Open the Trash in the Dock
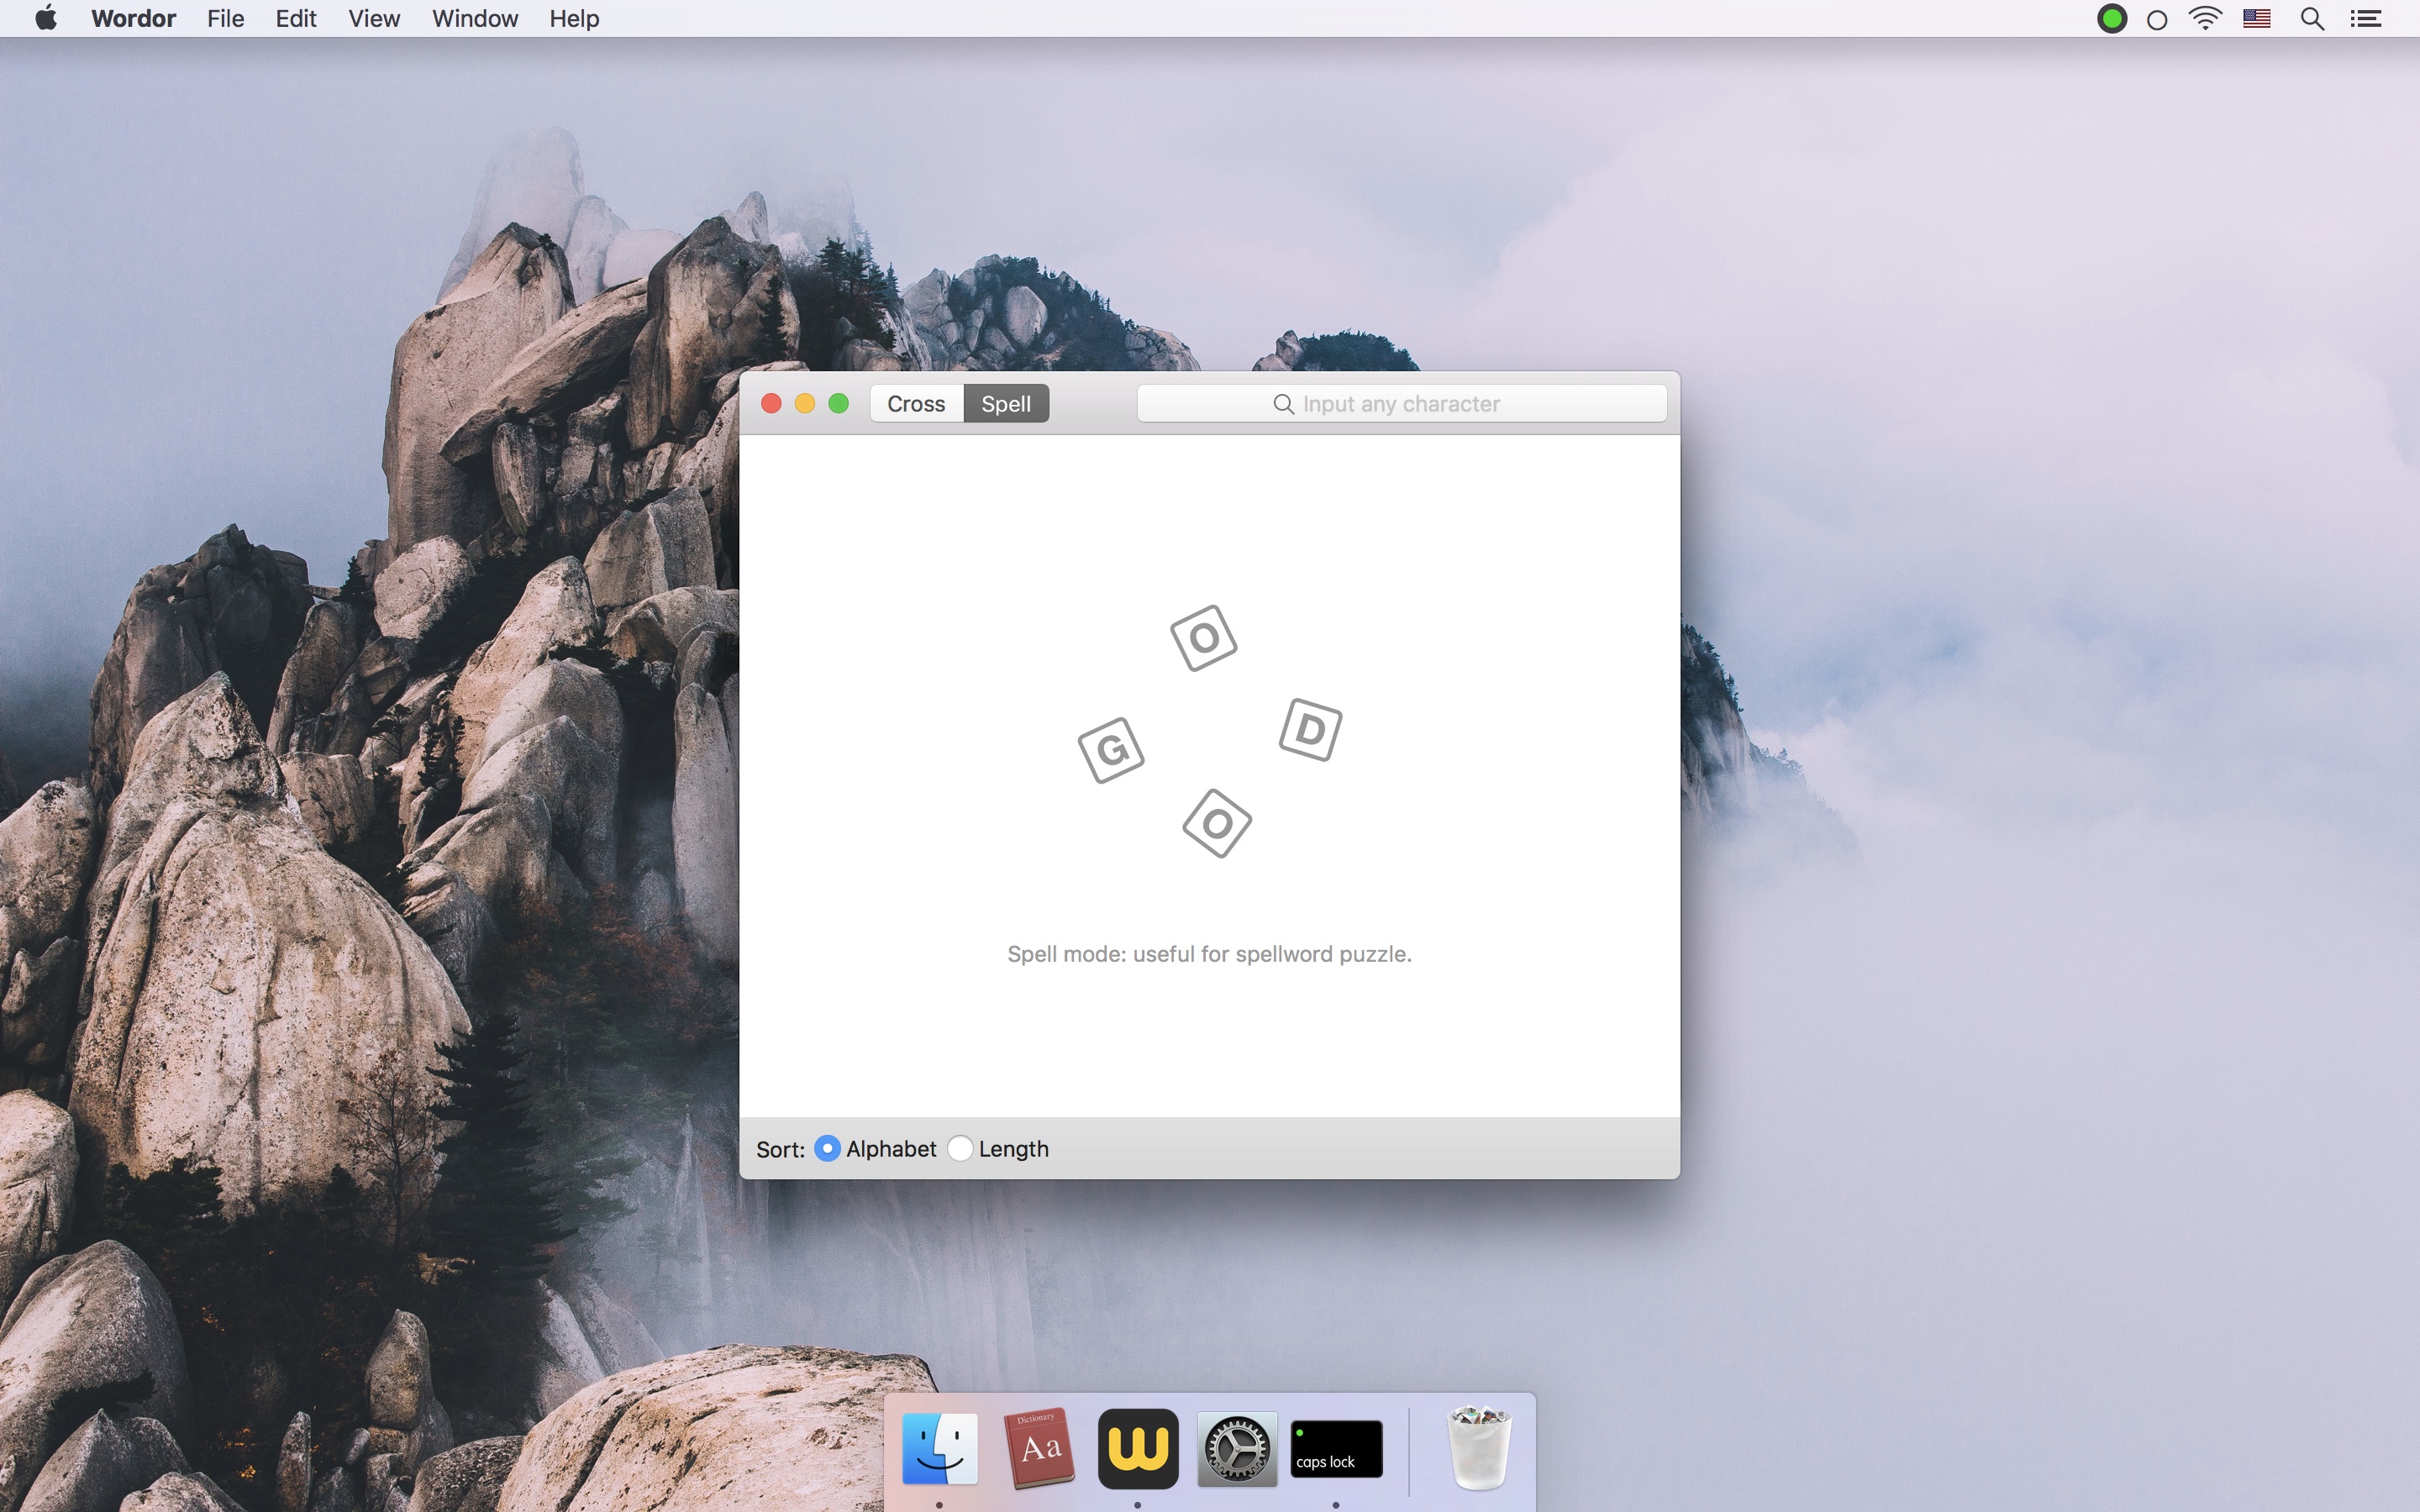Image resolution: width=2420 pixels, height=1512 pixels. (x=1479, y=1448)
